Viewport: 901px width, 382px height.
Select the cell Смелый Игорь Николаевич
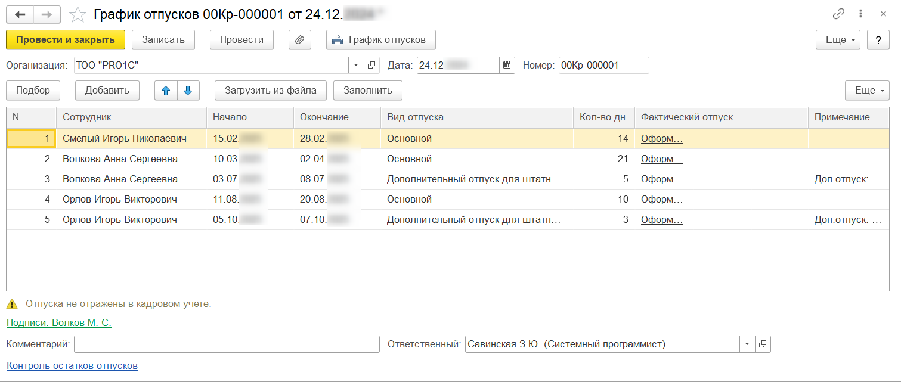pyautogui.click(x=131, y=139)
